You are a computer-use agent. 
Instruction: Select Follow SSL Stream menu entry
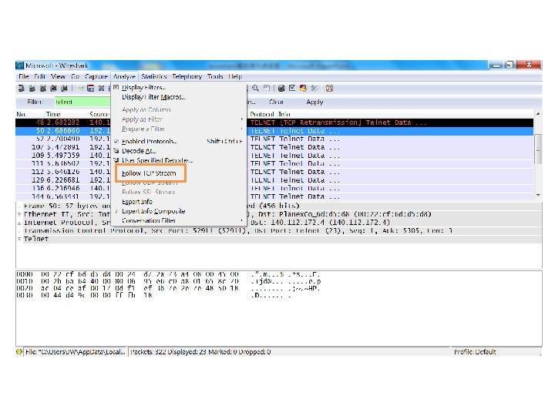tap(179, 192)
